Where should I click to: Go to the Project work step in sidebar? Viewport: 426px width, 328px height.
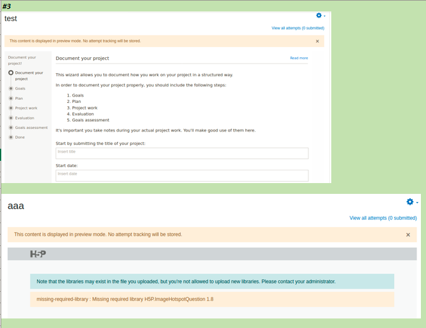coord(24,108)
